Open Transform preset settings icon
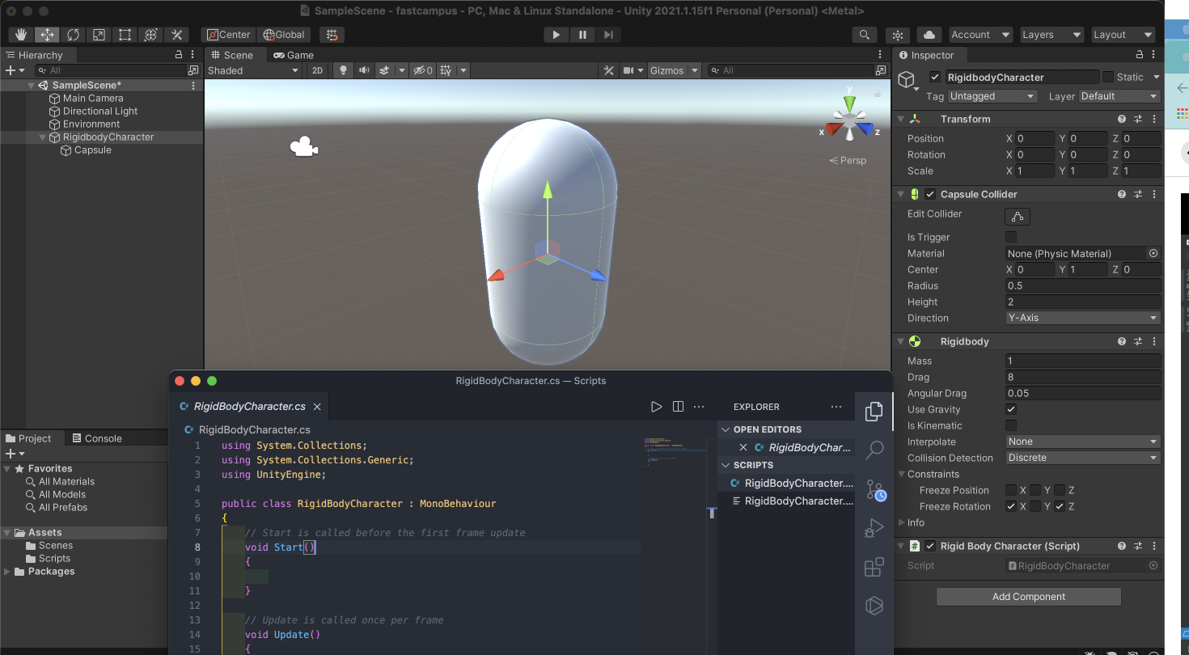 click(1137, 119)
